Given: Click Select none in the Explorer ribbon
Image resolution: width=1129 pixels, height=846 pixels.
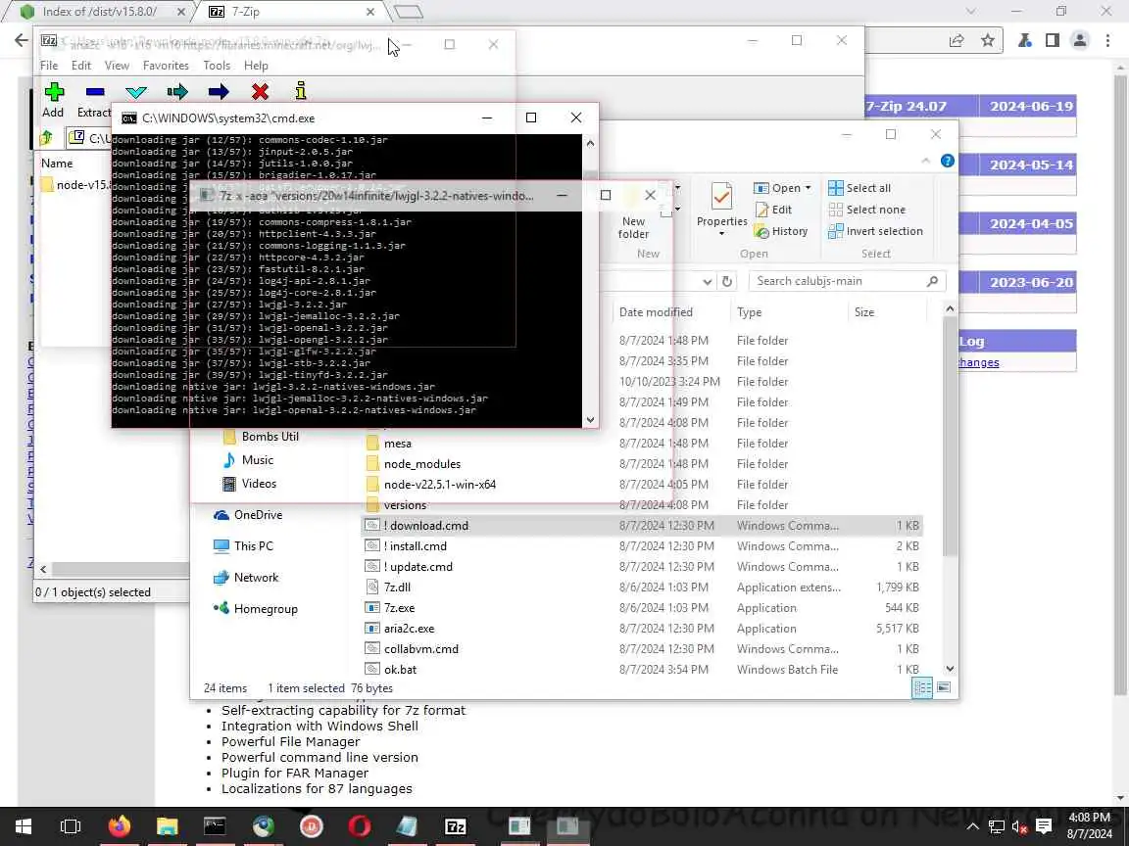Looking at the screenshot, I should click(x=867, y=210).
